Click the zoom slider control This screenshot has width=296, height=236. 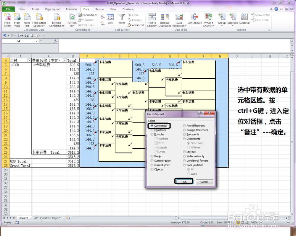point(274,222)
